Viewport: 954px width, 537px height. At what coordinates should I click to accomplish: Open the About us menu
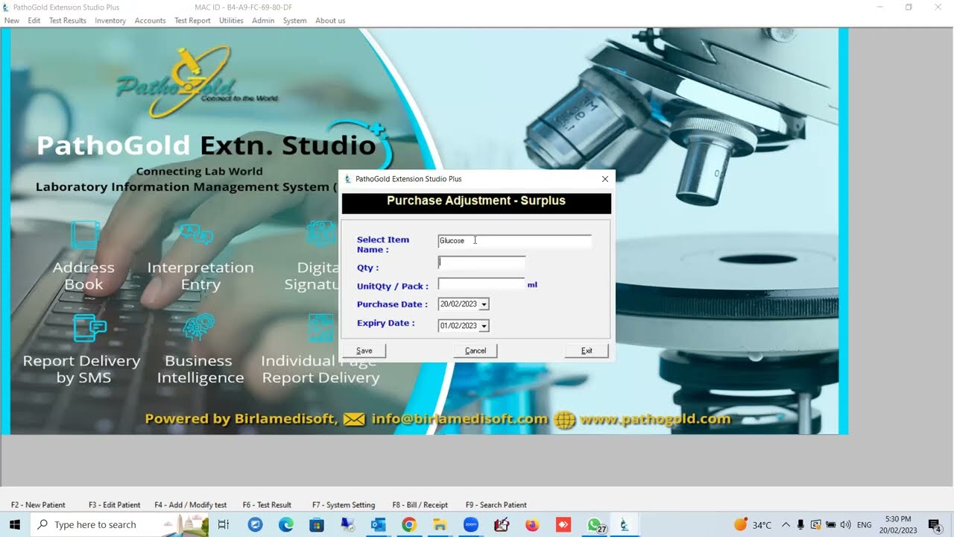[330, 21]
